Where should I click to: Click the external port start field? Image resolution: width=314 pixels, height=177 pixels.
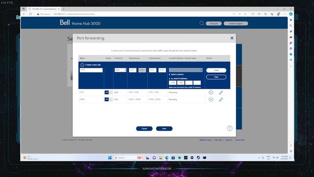(x=153, y=70)
